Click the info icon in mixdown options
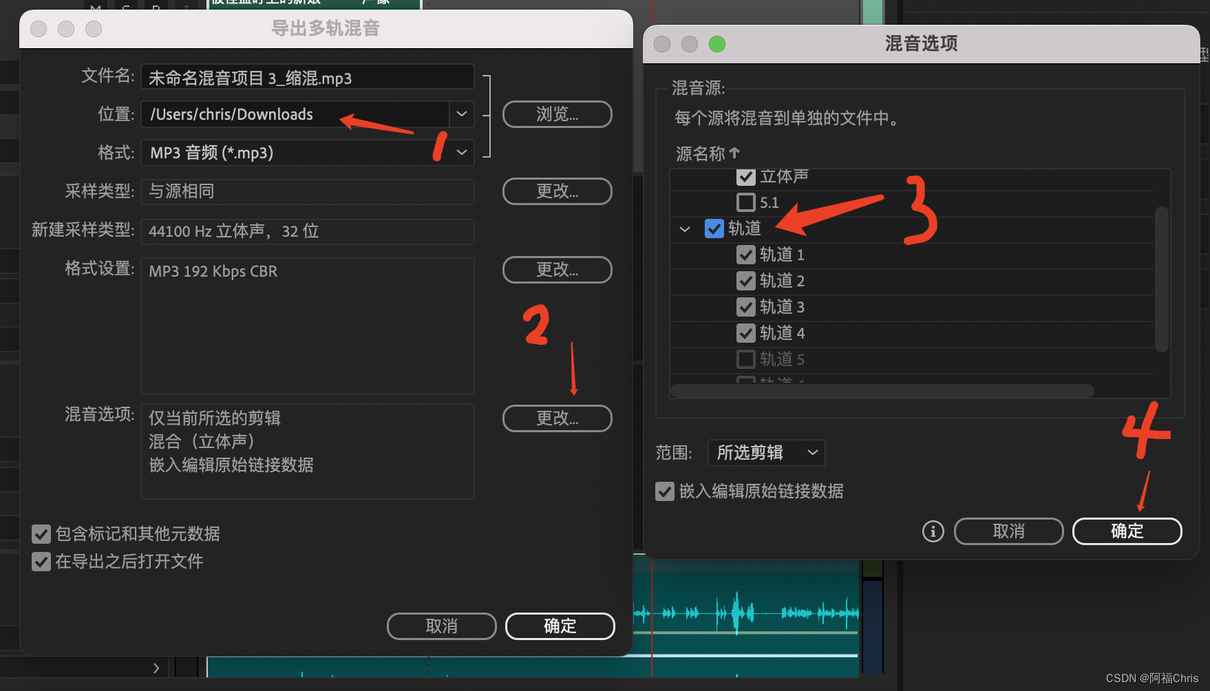 pyautogui.click(x=933, y=531)
